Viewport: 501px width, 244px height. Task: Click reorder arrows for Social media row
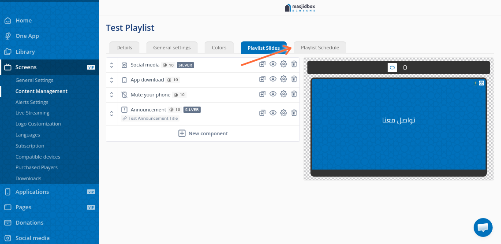[x=112, y=65]
